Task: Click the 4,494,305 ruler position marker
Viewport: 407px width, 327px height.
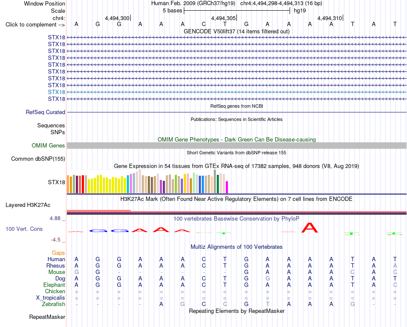Action: (x=223, y=18)
